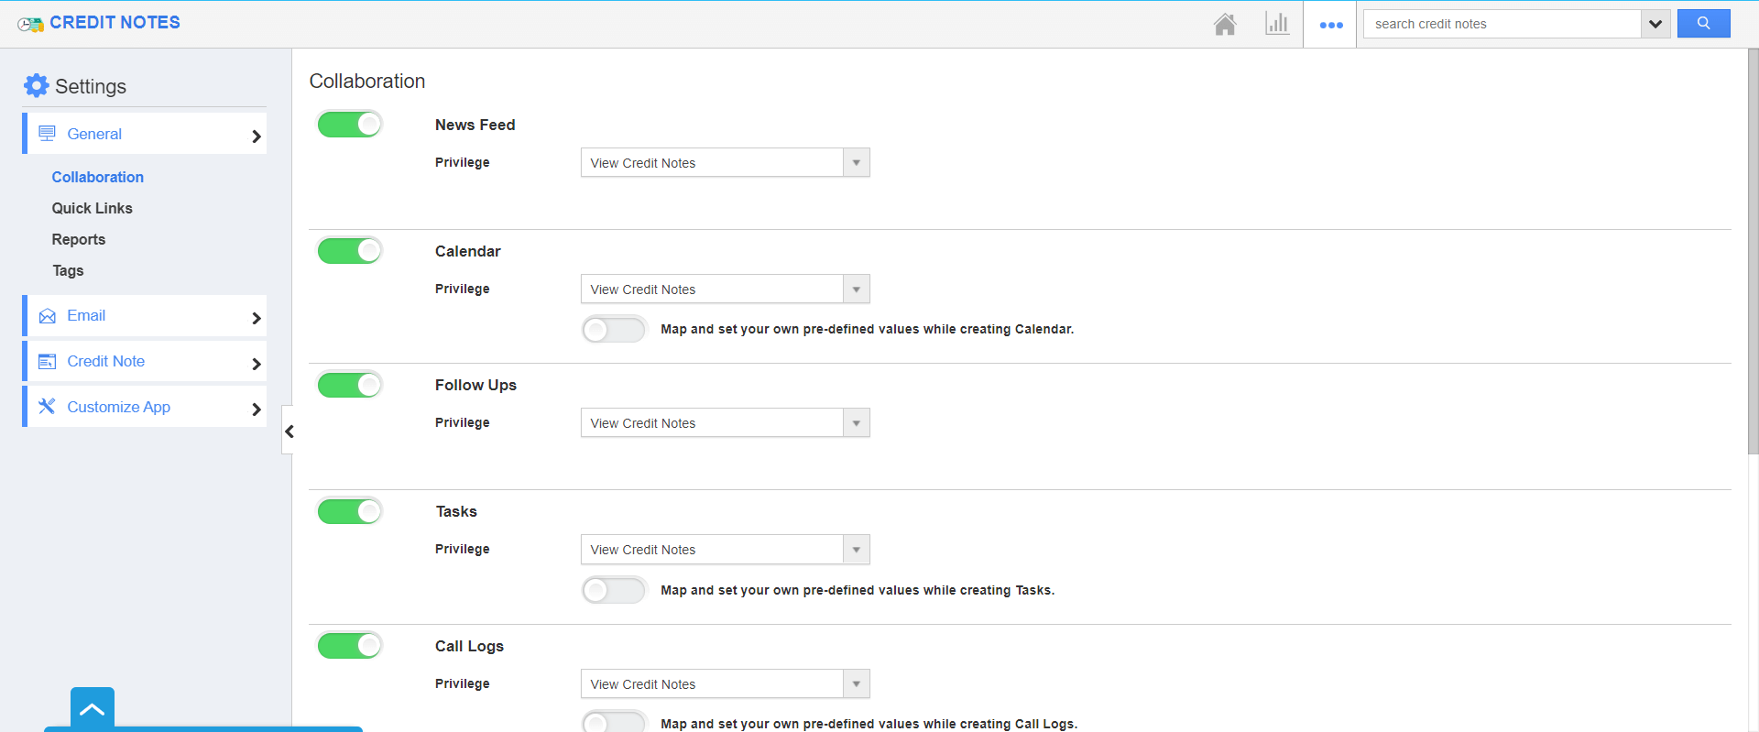Enable pre-defined values mapping for Tasks

(x=614, y=590)
